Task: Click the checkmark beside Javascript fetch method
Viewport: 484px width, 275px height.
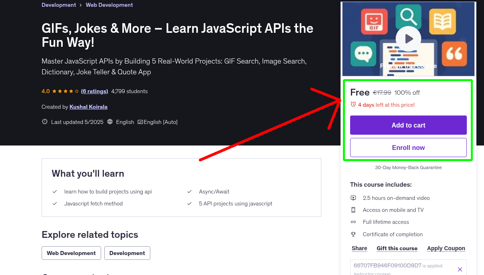Action: [x=55, y=203]
